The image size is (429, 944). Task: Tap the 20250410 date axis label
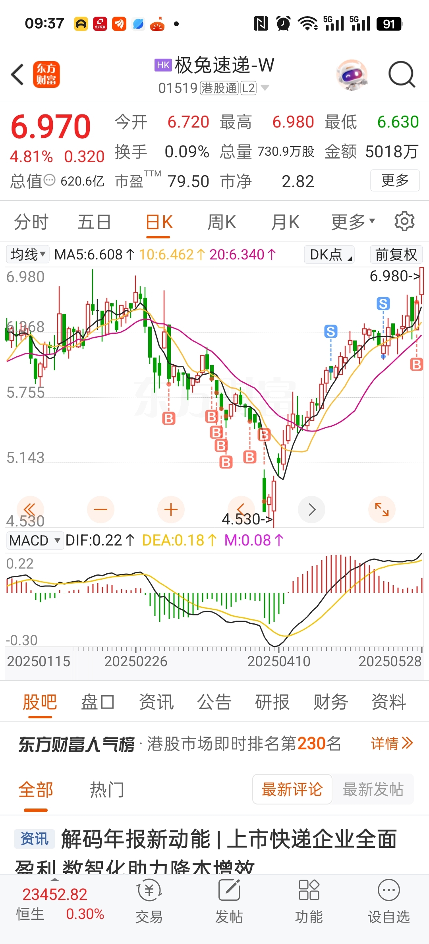click(x=278, y=661)
